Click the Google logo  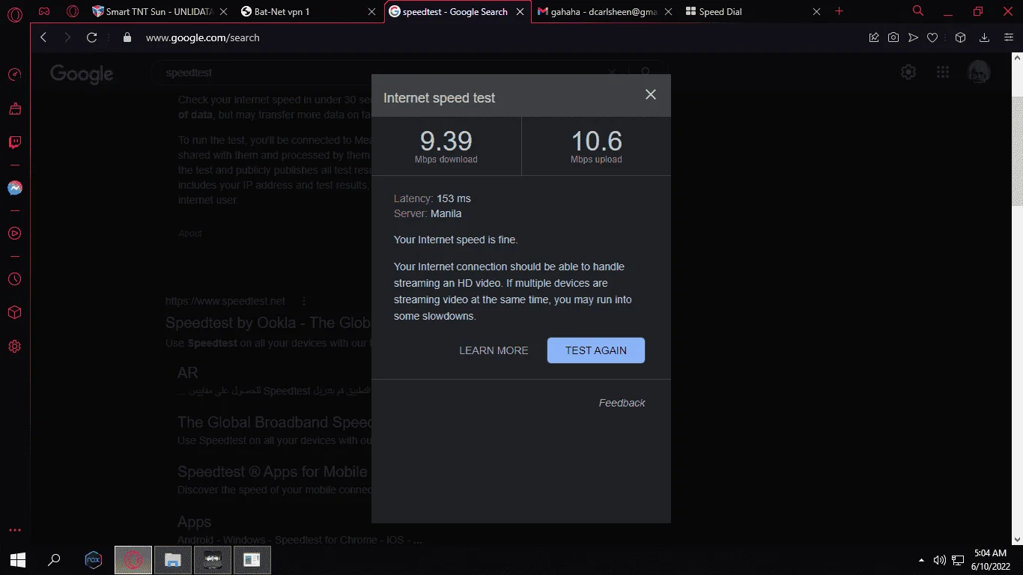click(82, 73)
